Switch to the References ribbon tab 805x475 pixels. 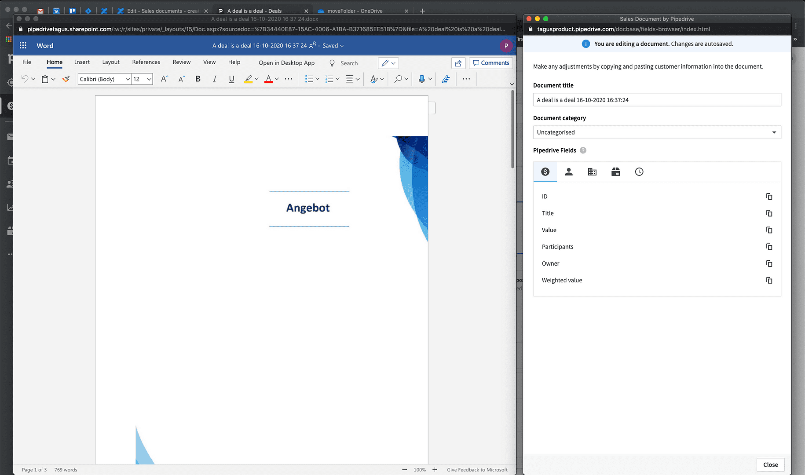(x=146, y=62)
